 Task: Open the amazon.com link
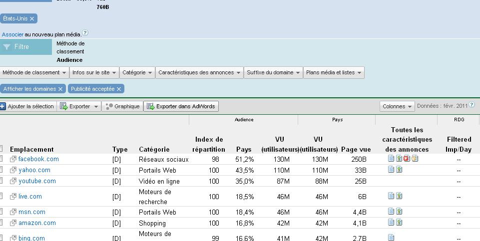tap(37, 223)
